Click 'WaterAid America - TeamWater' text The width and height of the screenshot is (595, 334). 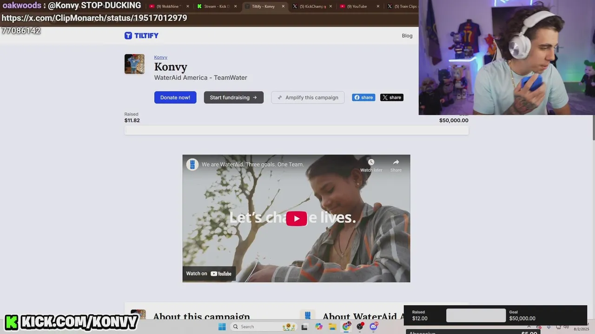(x=201, y=77)
